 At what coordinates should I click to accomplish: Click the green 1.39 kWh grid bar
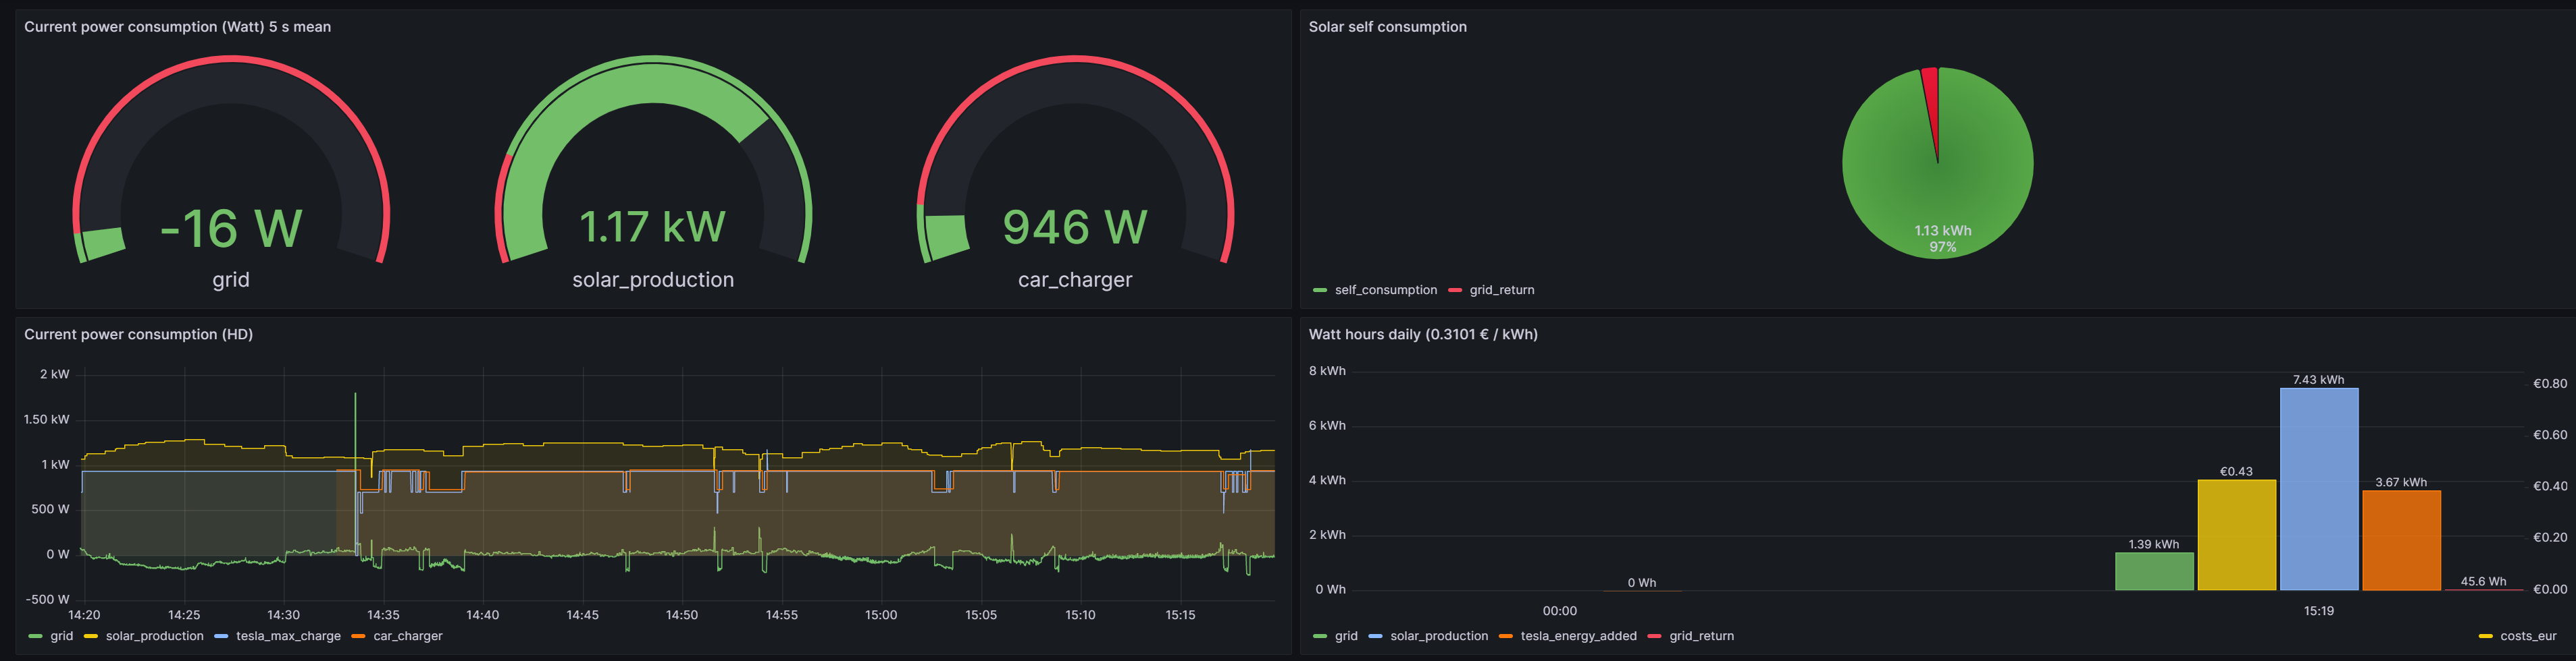tap(2154, 571)
